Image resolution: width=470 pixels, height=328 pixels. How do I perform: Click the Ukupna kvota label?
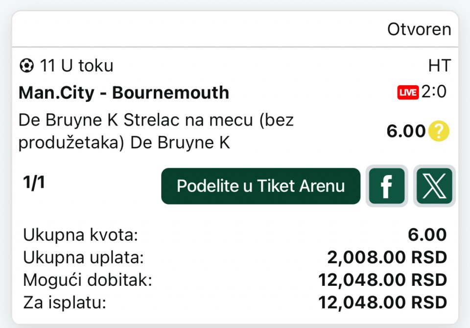pos(80,235)
